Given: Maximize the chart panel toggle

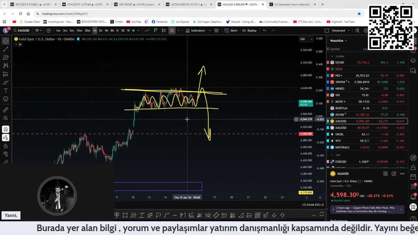Looking at the screenshot, I should 322,214.
